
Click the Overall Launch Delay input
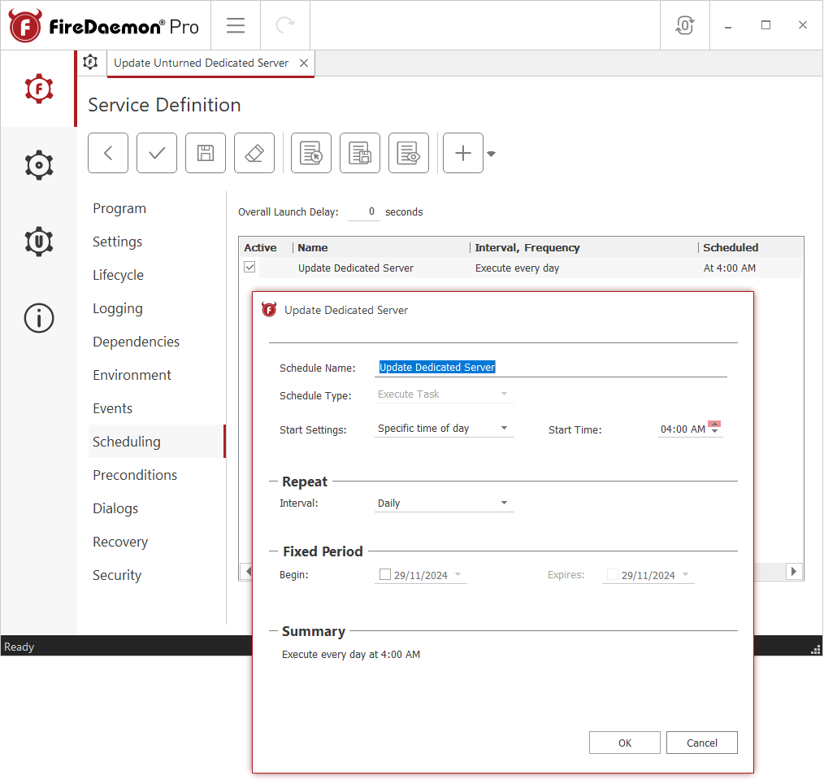[364, 211]
